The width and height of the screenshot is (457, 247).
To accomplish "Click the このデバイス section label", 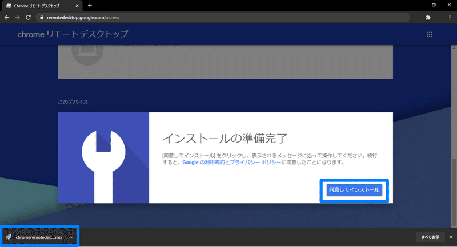I will (x=73, y=102).
